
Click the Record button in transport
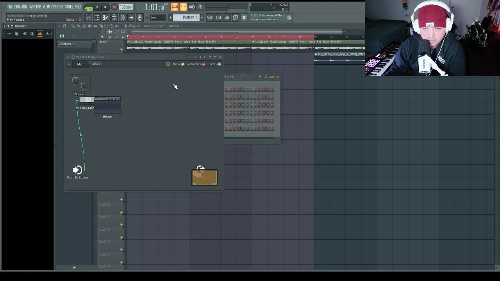(114, 7)
